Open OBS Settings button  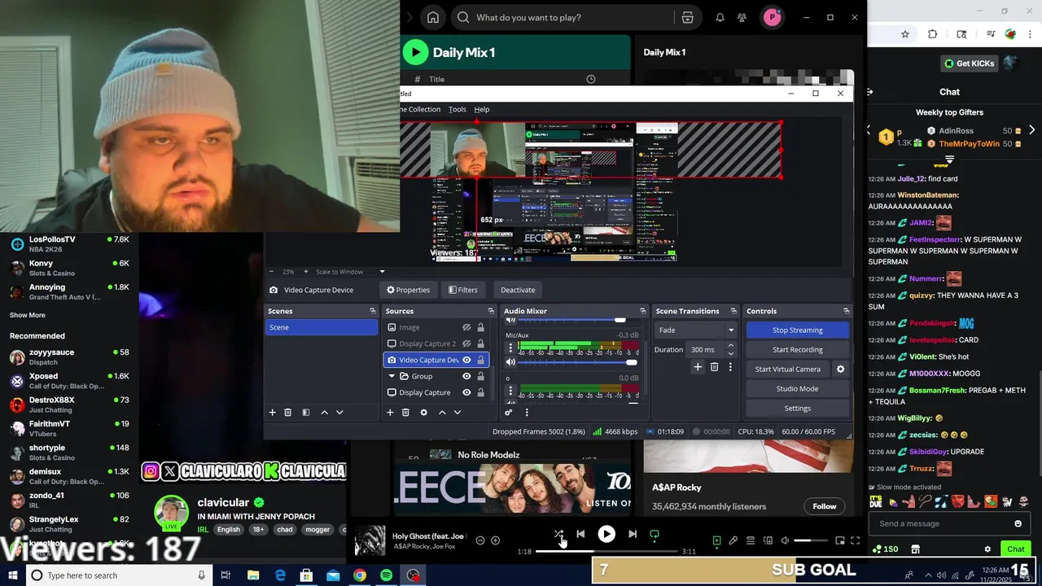[x=798, y=408]
